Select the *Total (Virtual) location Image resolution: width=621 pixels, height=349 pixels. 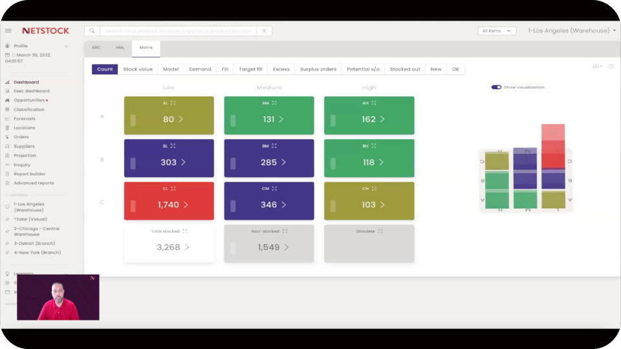coord(30,219)
